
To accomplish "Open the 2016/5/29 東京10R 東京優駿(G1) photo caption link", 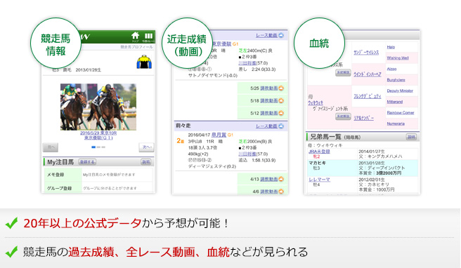I will [x=98, y=135].
